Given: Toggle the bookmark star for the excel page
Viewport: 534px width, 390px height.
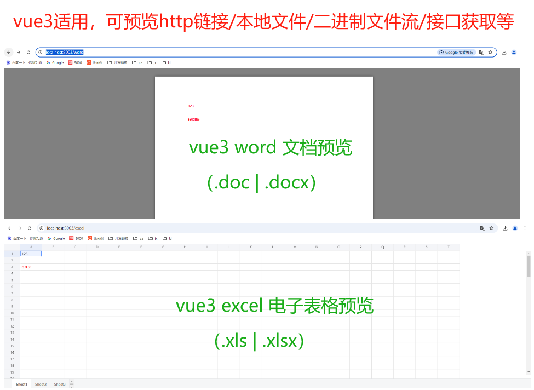Looking at the screenshot, I should click(x=490, y=228).
